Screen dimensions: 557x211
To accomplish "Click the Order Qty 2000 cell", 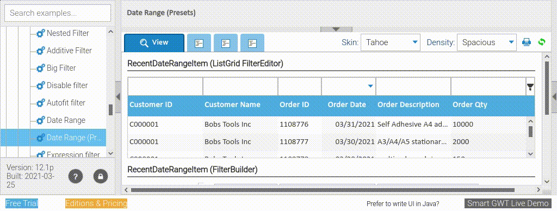I will (488, 142).
